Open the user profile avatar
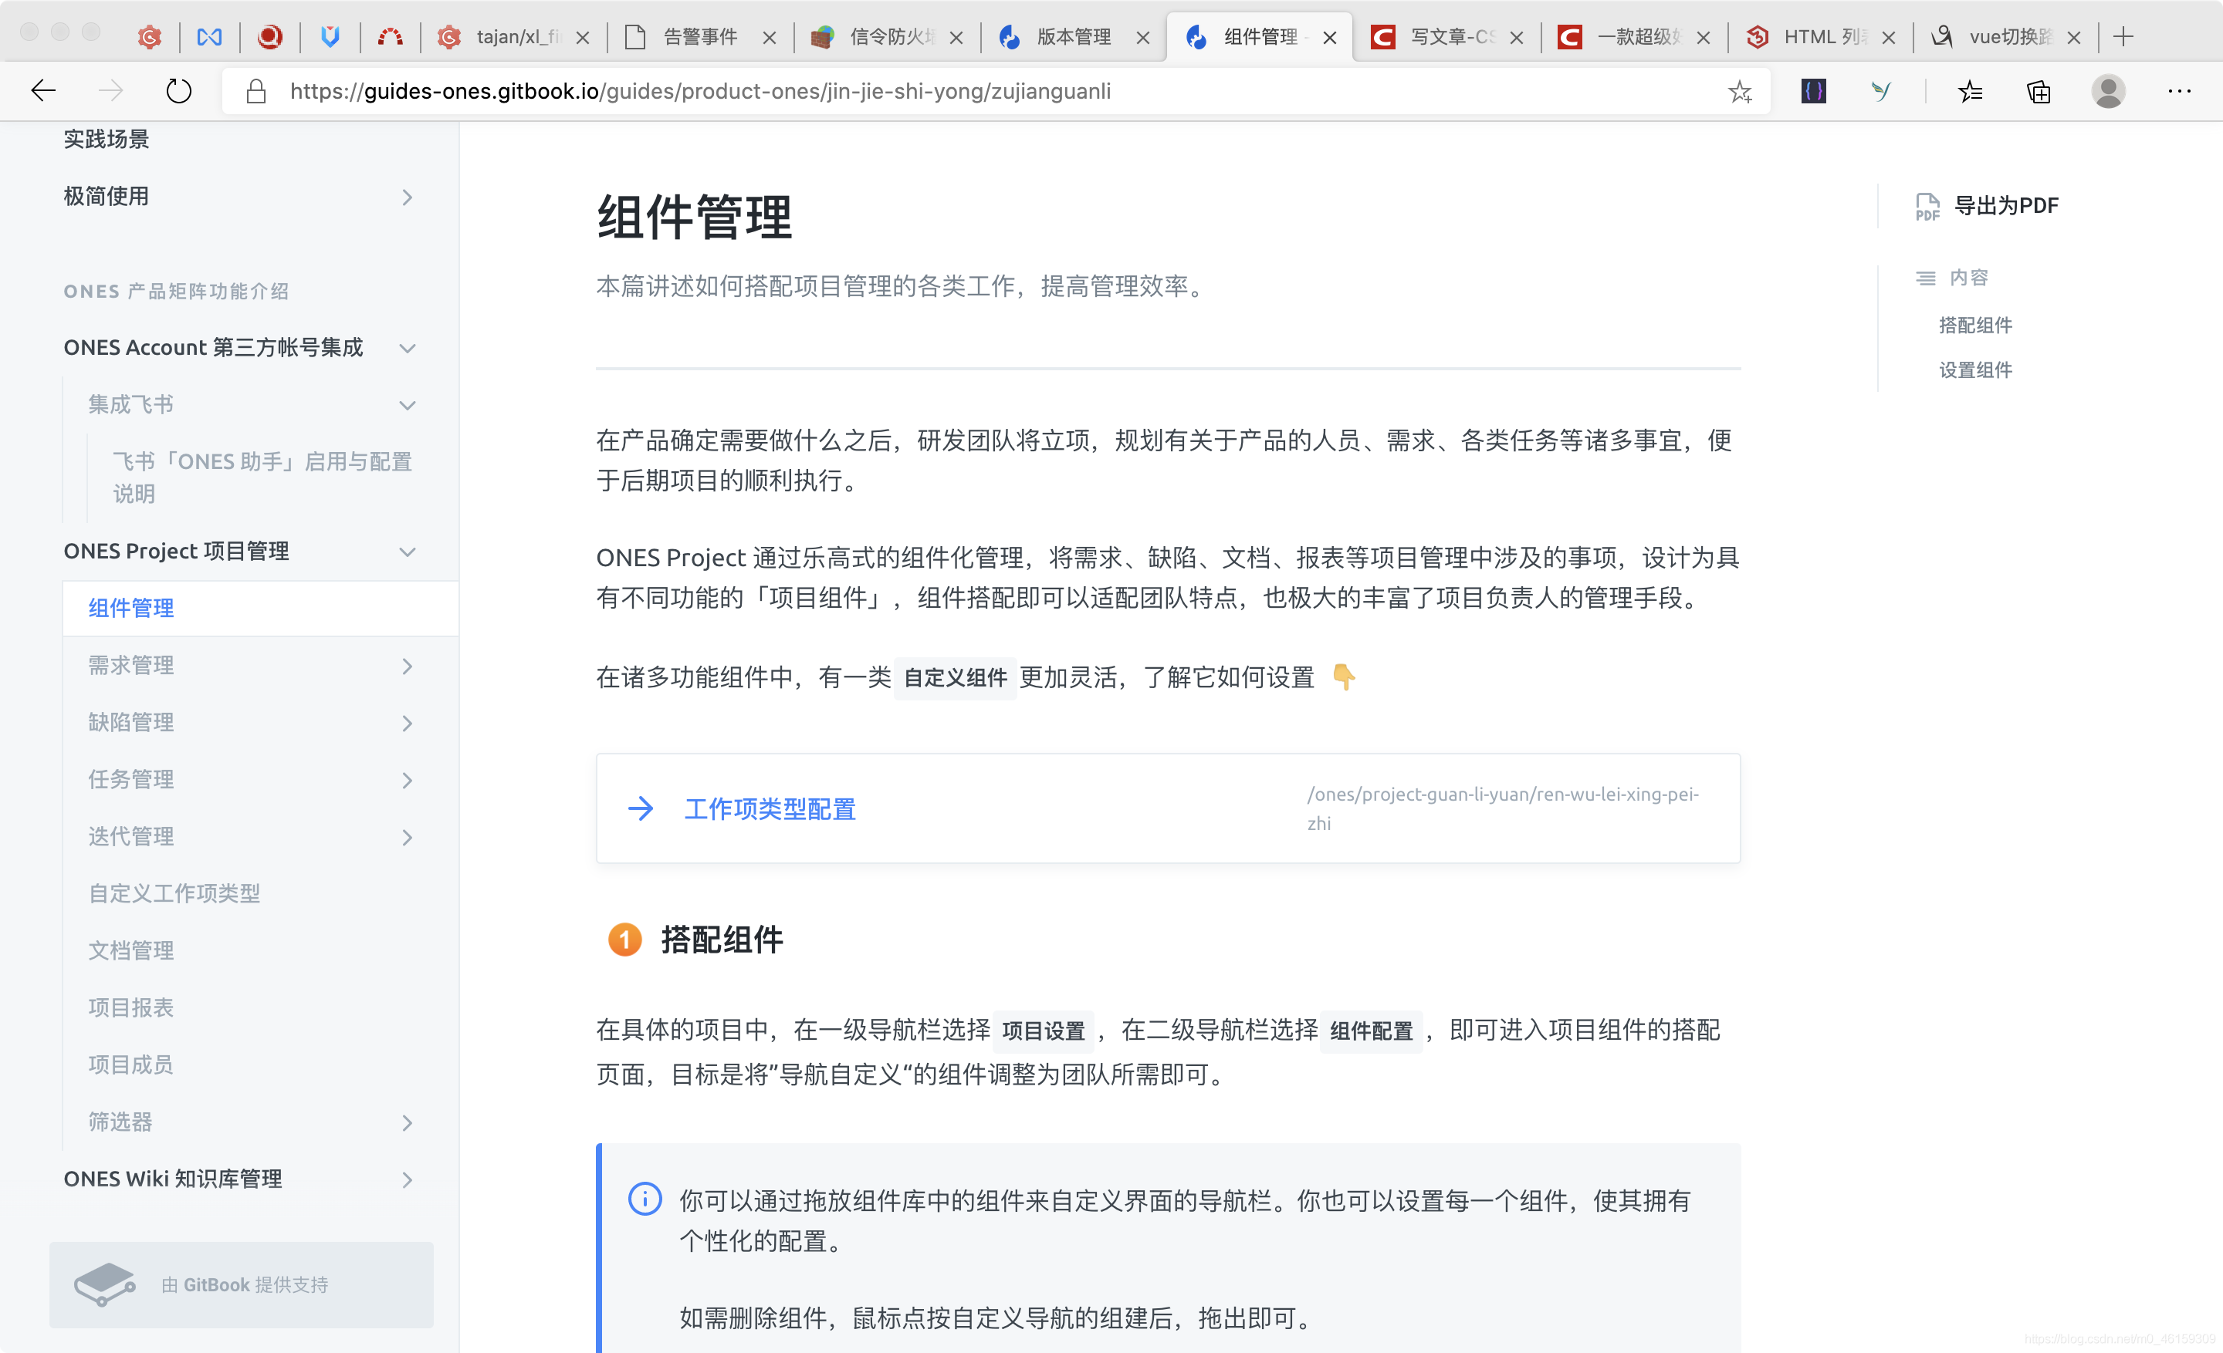This screenshot has height=1353, width=2223. (2109, 91)
